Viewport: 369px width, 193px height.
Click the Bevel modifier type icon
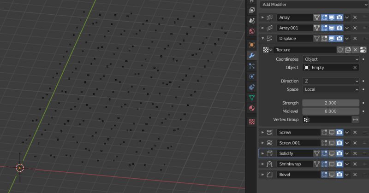click(269, 175)
